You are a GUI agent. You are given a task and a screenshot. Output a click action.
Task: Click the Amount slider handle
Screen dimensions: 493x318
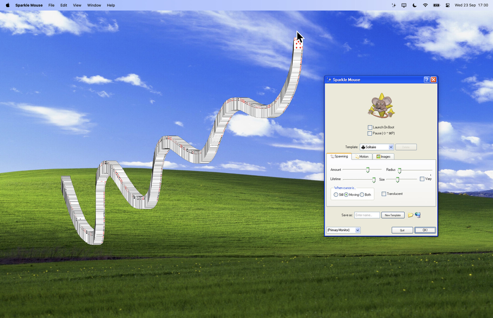coord(368,170)
